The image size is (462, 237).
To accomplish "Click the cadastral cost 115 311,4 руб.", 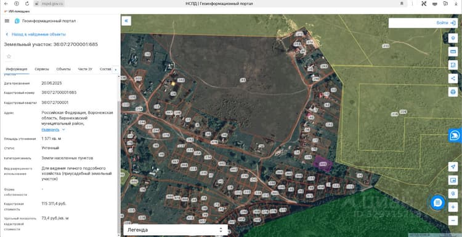I will pyautogui.click(x=54, y=203).
